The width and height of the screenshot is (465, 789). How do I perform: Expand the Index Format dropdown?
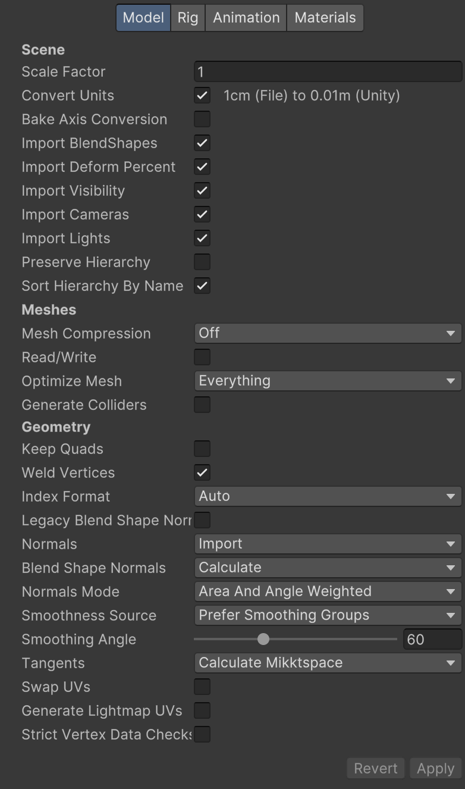(327, 496)
